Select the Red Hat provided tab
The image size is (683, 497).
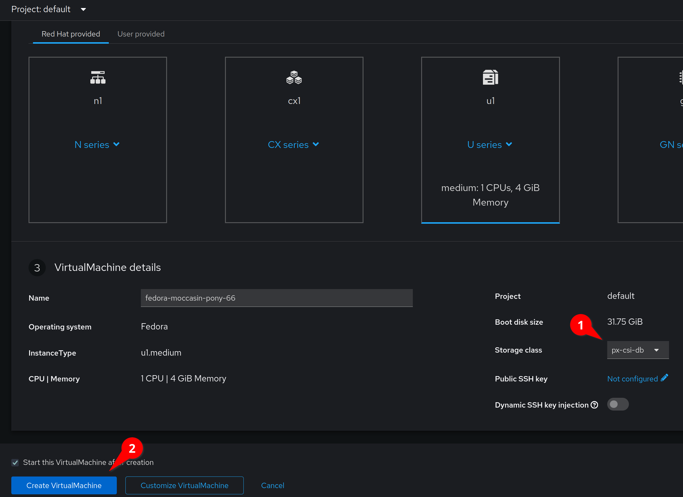tap(70, 34)
